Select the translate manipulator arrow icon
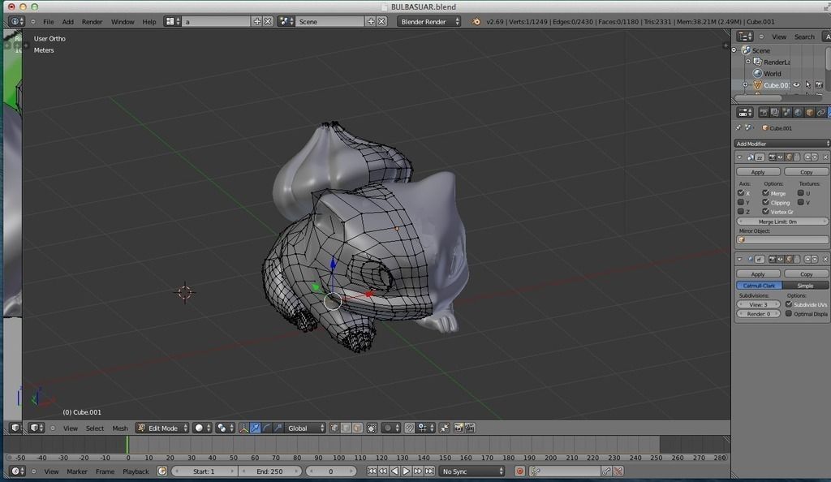 tap(255, 428)
